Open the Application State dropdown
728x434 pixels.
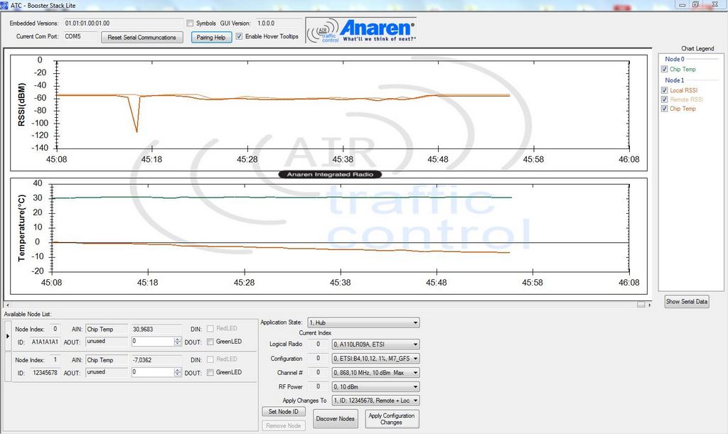[x=374, y=322]
